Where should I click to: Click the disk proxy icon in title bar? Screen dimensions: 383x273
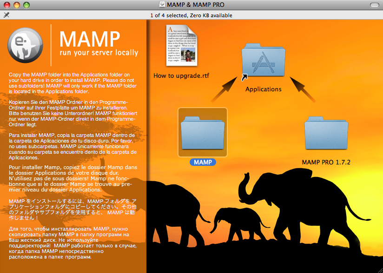161,5
